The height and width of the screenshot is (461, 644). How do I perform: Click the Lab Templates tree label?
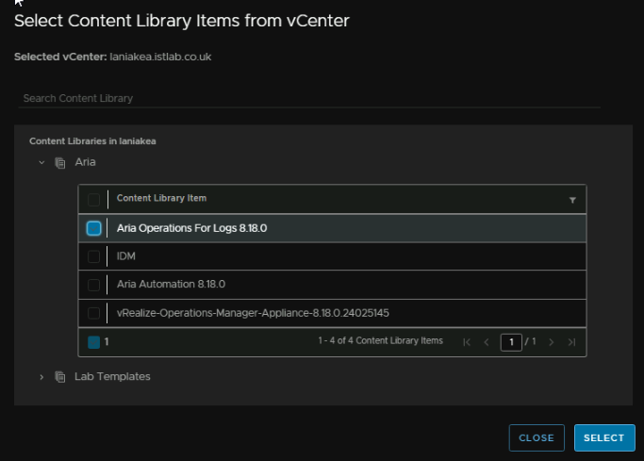[x=112, y=376]
